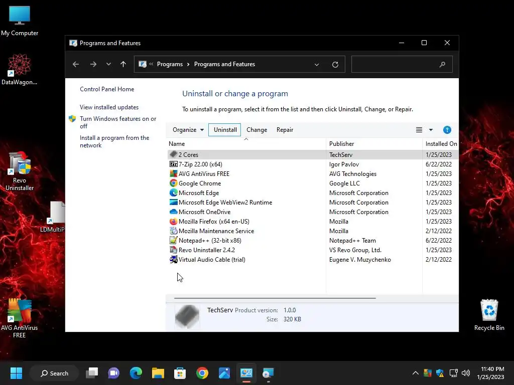Sort by the Installed On column header
Image resolution: width=514 pixels, height=385 pixels.
coord(441,144)
